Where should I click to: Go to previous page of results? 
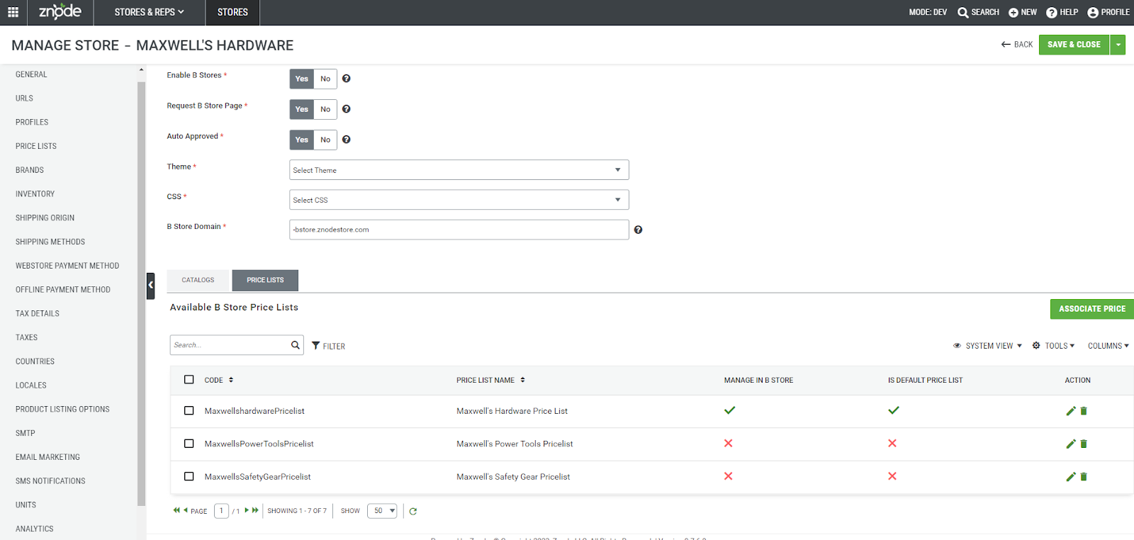pyautogui.click(x=186, y=510)
